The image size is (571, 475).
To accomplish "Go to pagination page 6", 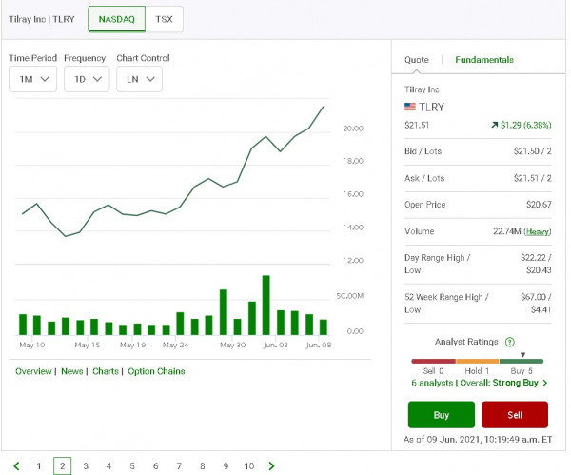I will pos(155,465).
